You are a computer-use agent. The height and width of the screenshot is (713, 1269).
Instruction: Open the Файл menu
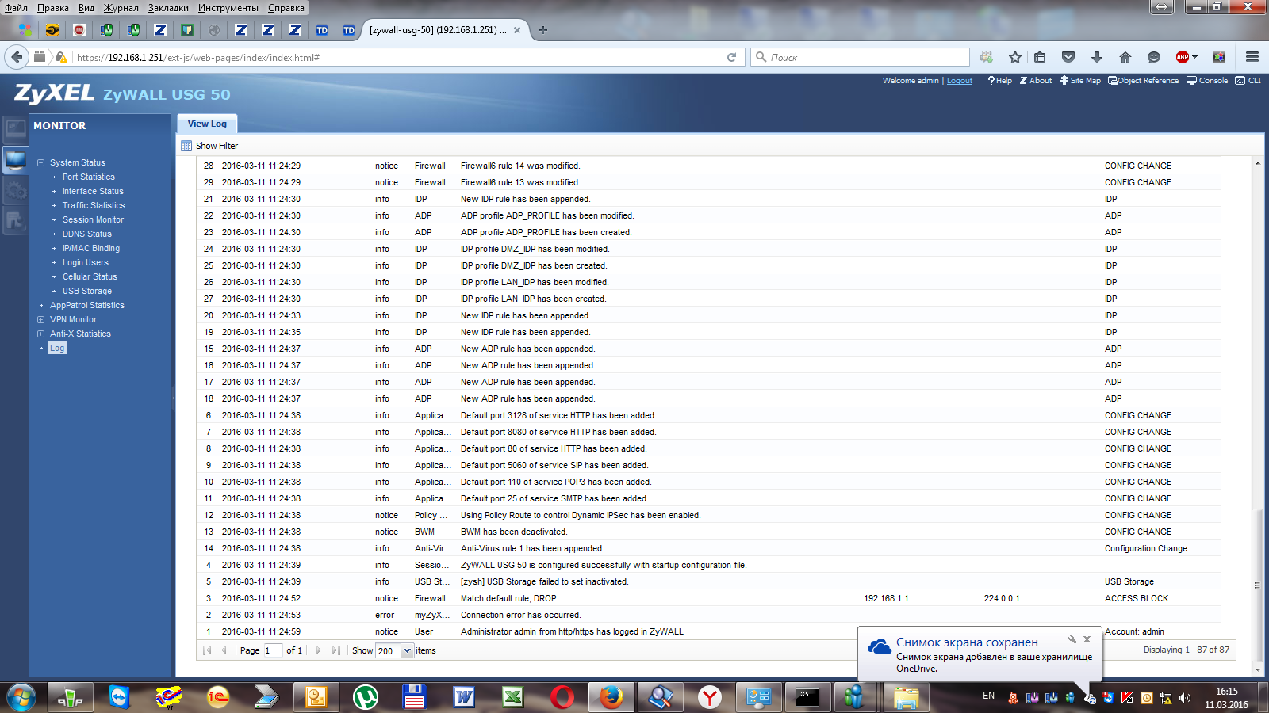16,8
